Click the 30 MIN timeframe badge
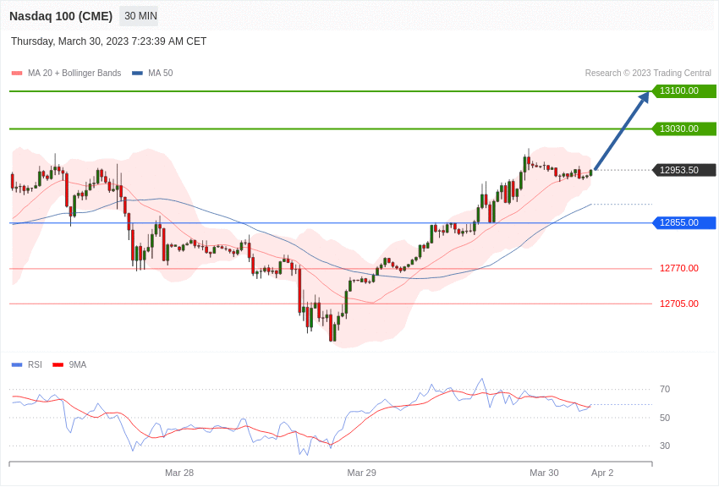 (x=139, y=16)
